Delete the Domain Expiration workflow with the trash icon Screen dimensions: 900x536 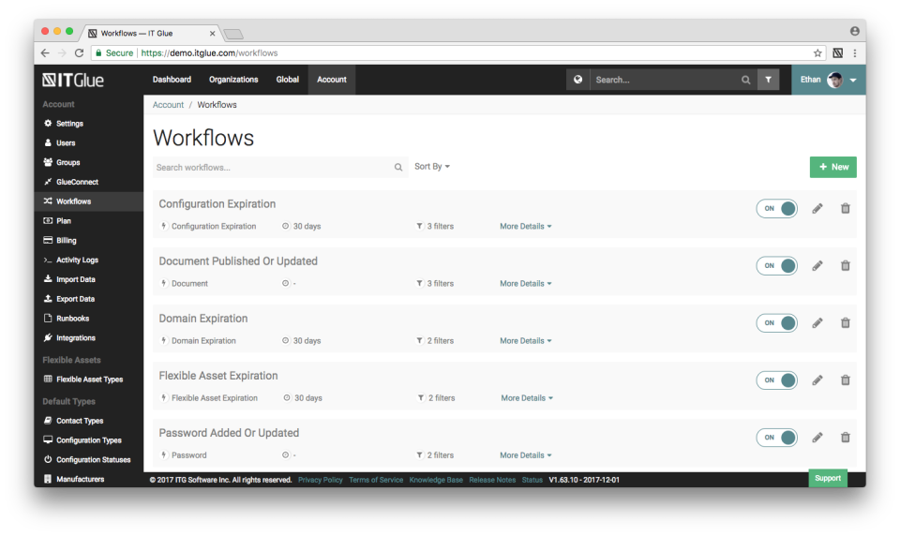tap(845, 322)
